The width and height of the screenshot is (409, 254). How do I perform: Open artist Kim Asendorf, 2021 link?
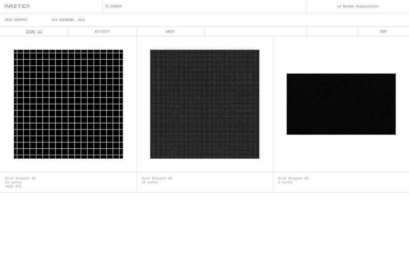(x=68, y=20)
